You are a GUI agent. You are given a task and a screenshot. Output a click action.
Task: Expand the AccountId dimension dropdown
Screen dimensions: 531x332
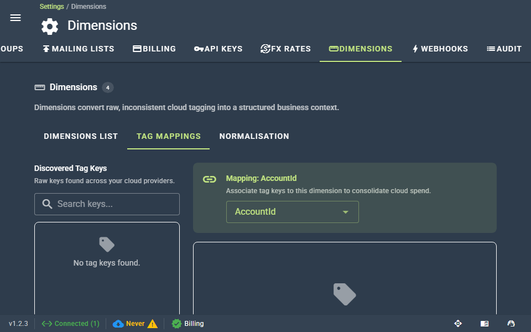pyautogui.click(x=292, y=212)
